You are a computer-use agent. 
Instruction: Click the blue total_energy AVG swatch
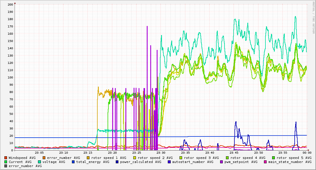(73, 162)
